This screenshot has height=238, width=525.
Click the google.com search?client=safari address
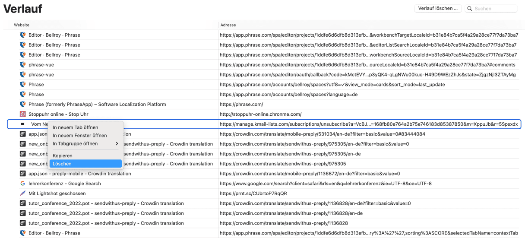(x=326, y=183)
